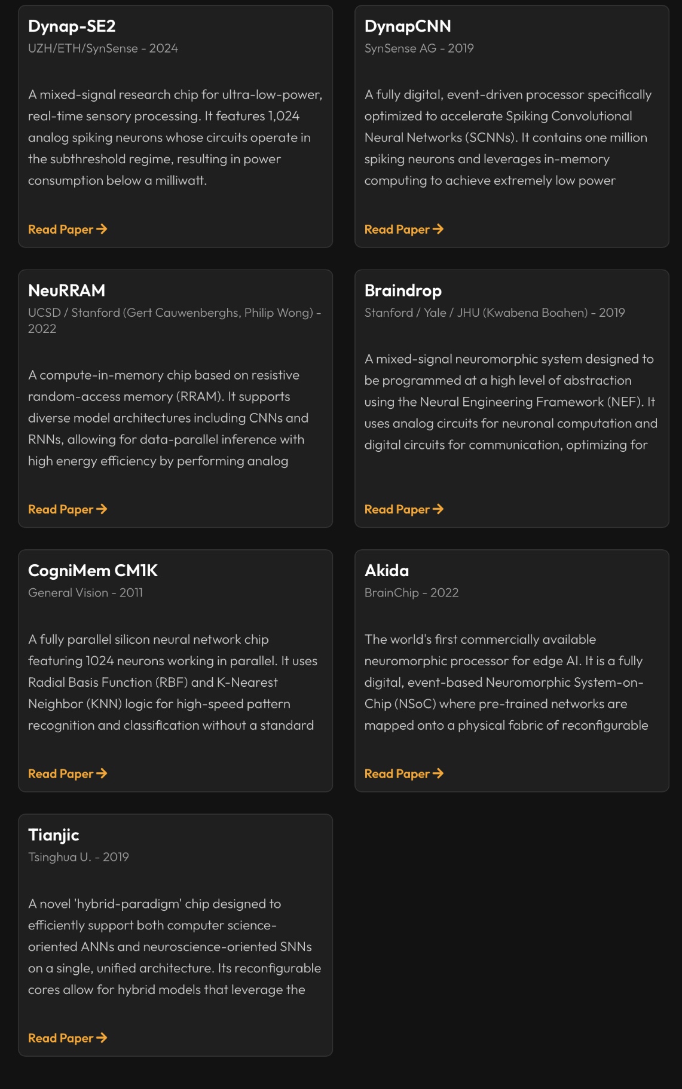Click the Akida heading
Viewport: 682px width, 1089px height.
point(387,571)
